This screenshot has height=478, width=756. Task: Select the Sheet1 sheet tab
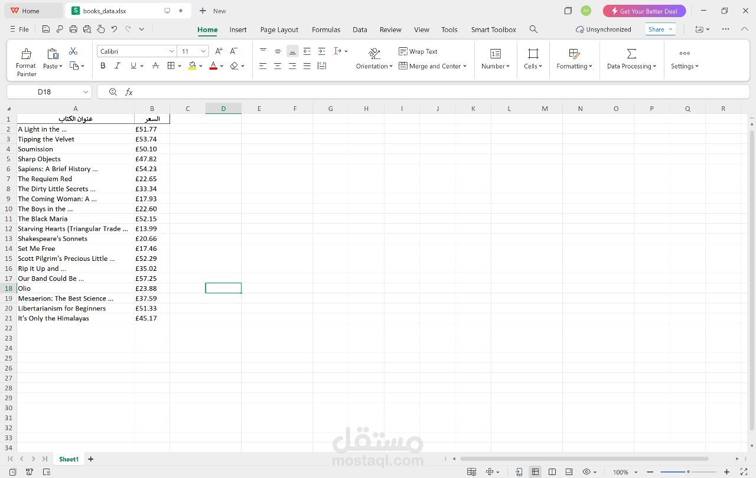[x=69, y=459]
